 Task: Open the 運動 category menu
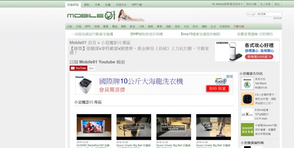point(204,27)
